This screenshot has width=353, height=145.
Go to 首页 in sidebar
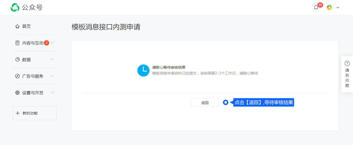(x=26, y=26)
